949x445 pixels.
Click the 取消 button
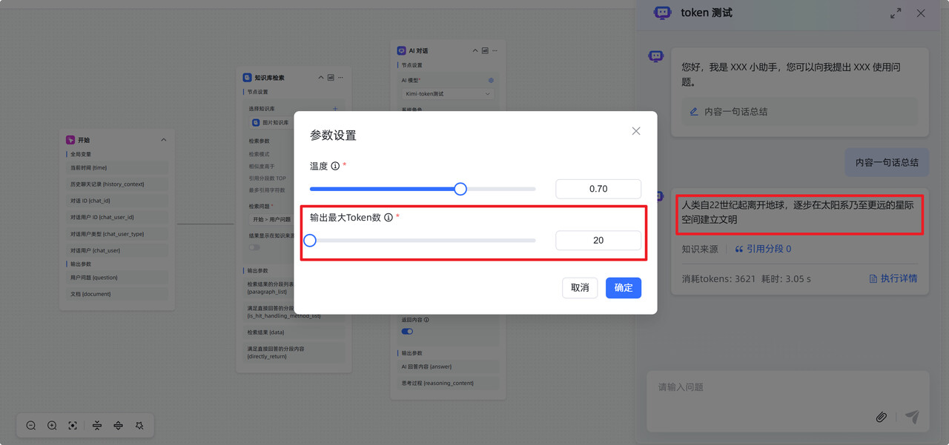tap(580, 288)
